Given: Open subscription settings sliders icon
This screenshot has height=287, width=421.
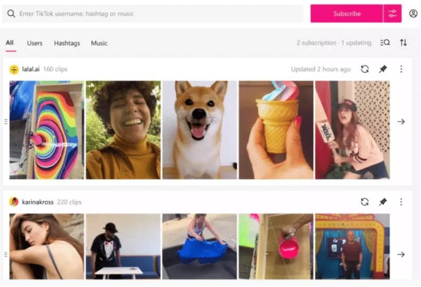Looking at the screenshot, I should click(392, 14).
